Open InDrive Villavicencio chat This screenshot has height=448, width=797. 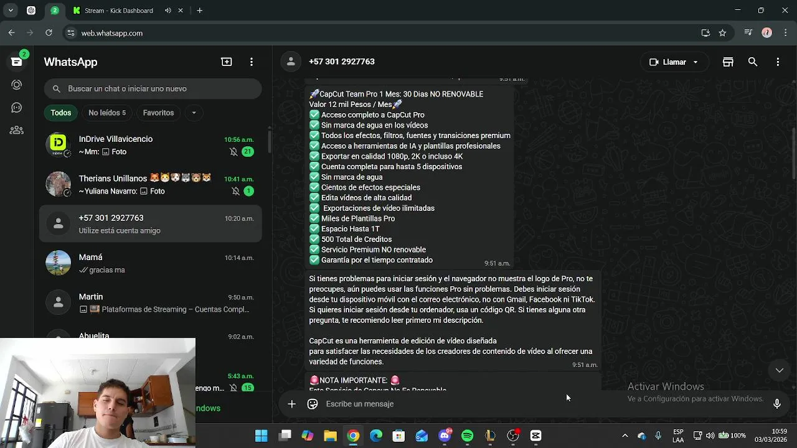150,145
